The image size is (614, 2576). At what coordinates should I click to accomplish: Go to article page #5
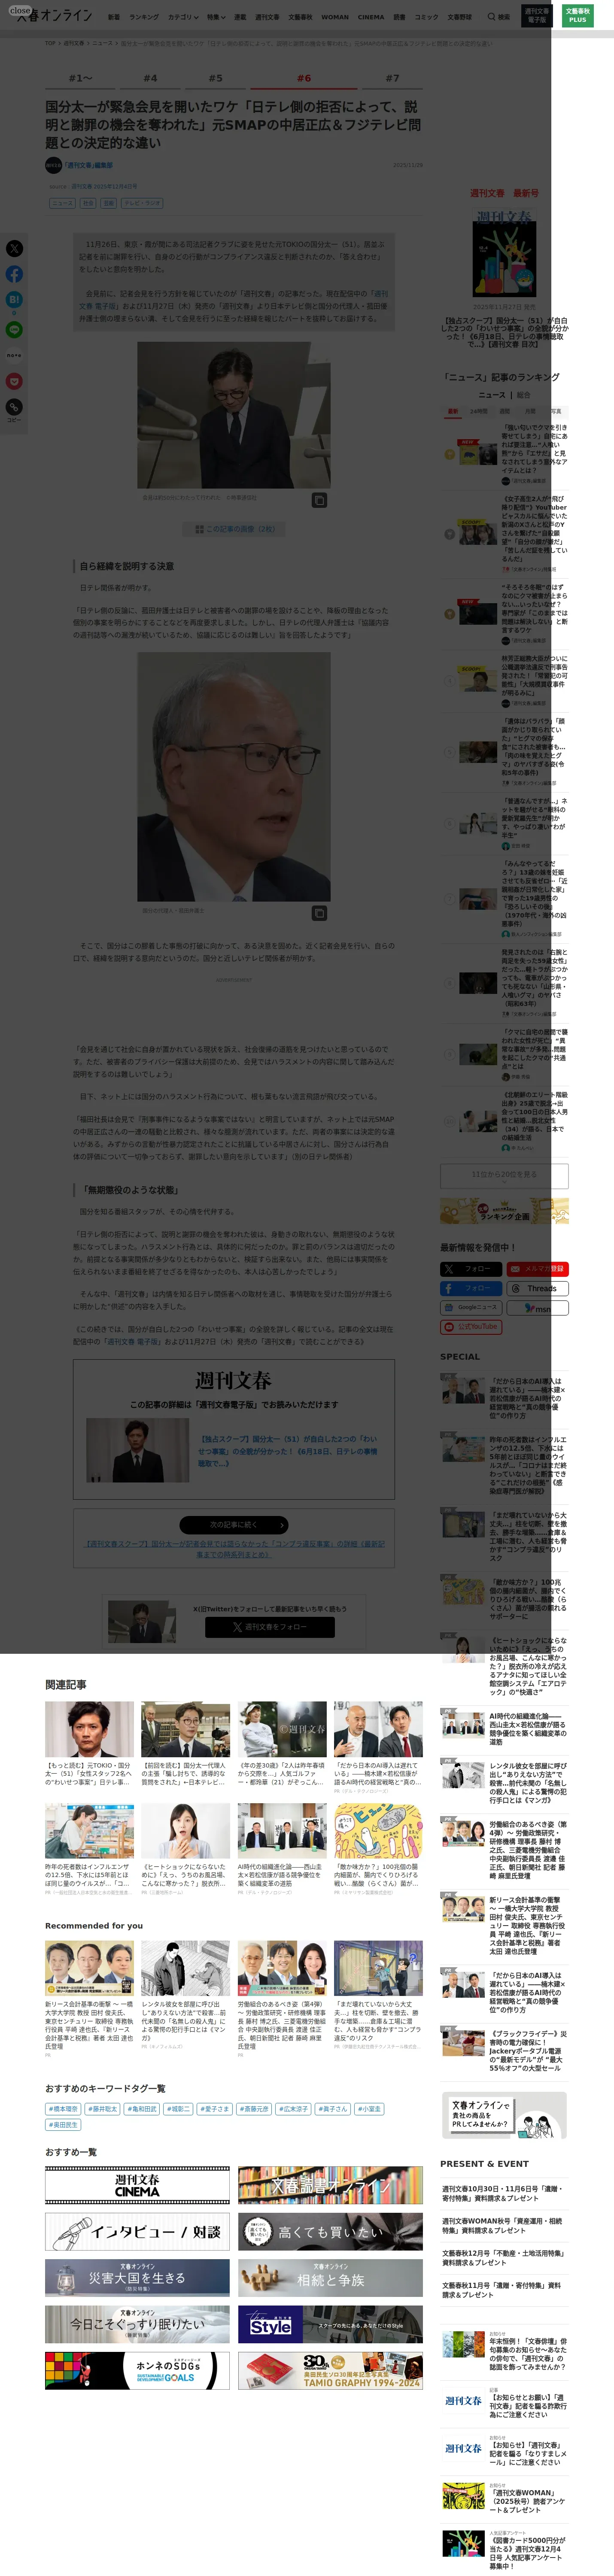(x=215, y=78)
